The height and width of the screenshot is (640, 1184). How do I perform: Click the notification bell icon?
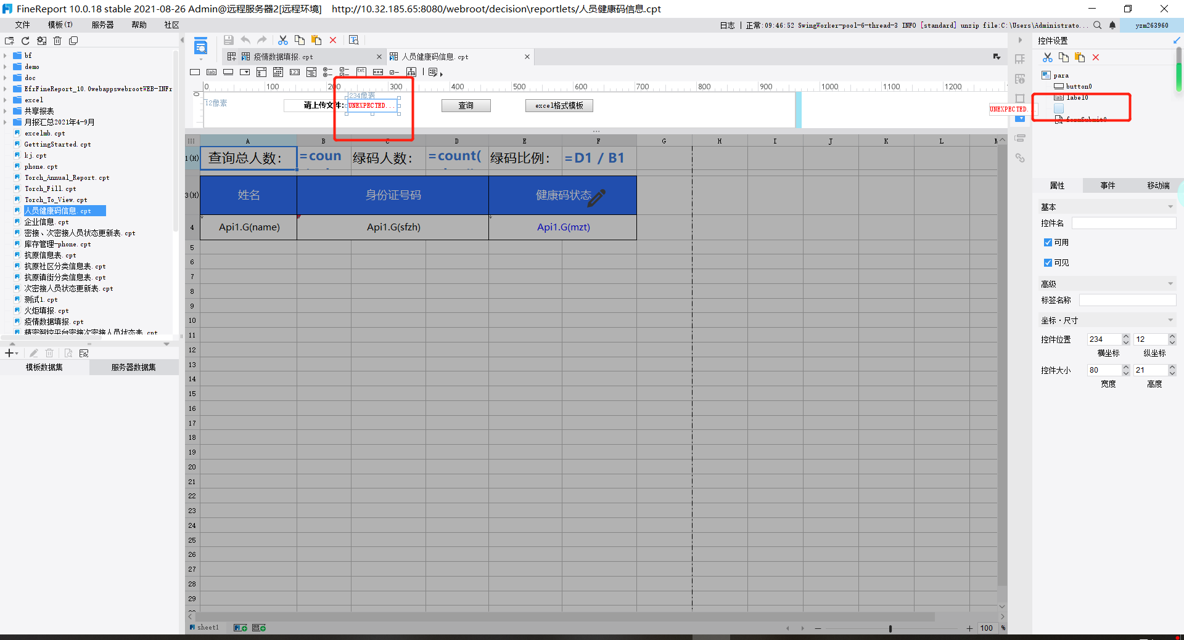[1112, 25]
